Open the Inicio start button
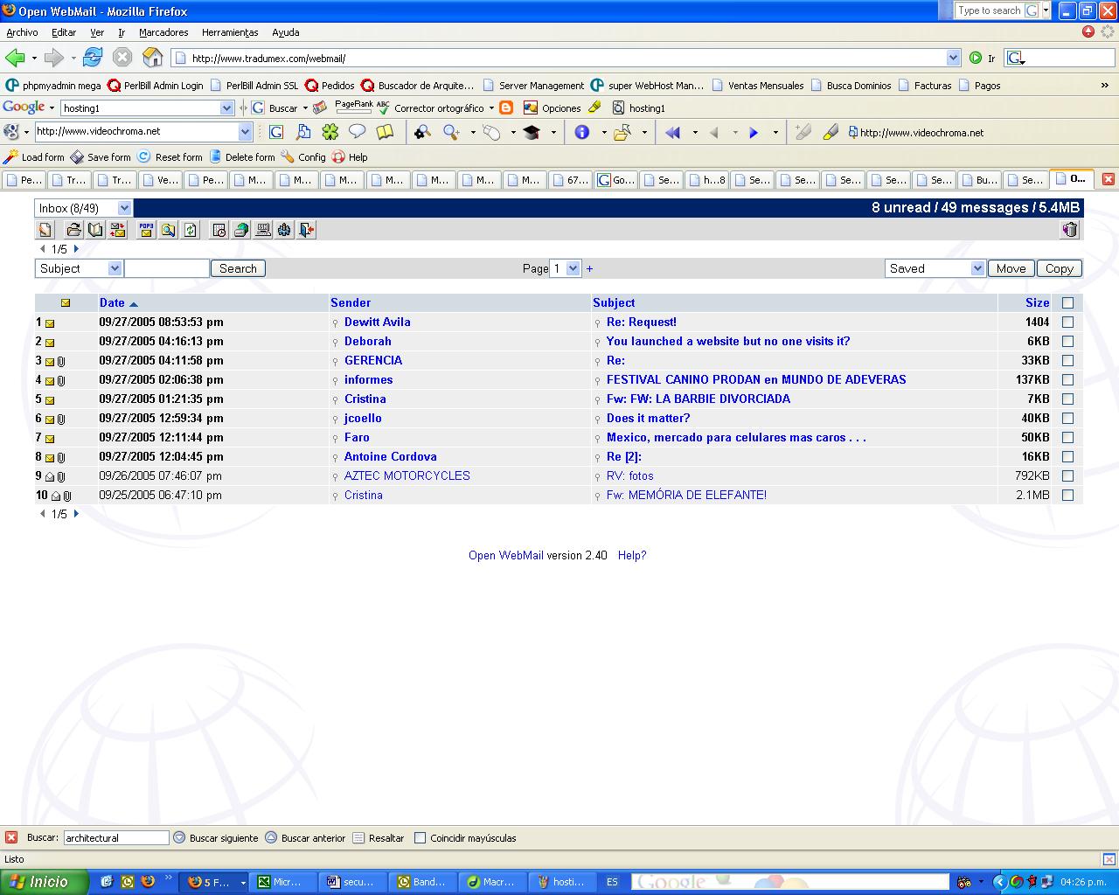The width and height of the screenshot is (1119, 895). click(x=44, y=882)
